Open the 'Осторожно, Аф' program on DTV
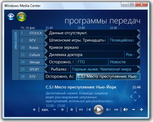Screen dimensions: 153x122 click(60, 77)
